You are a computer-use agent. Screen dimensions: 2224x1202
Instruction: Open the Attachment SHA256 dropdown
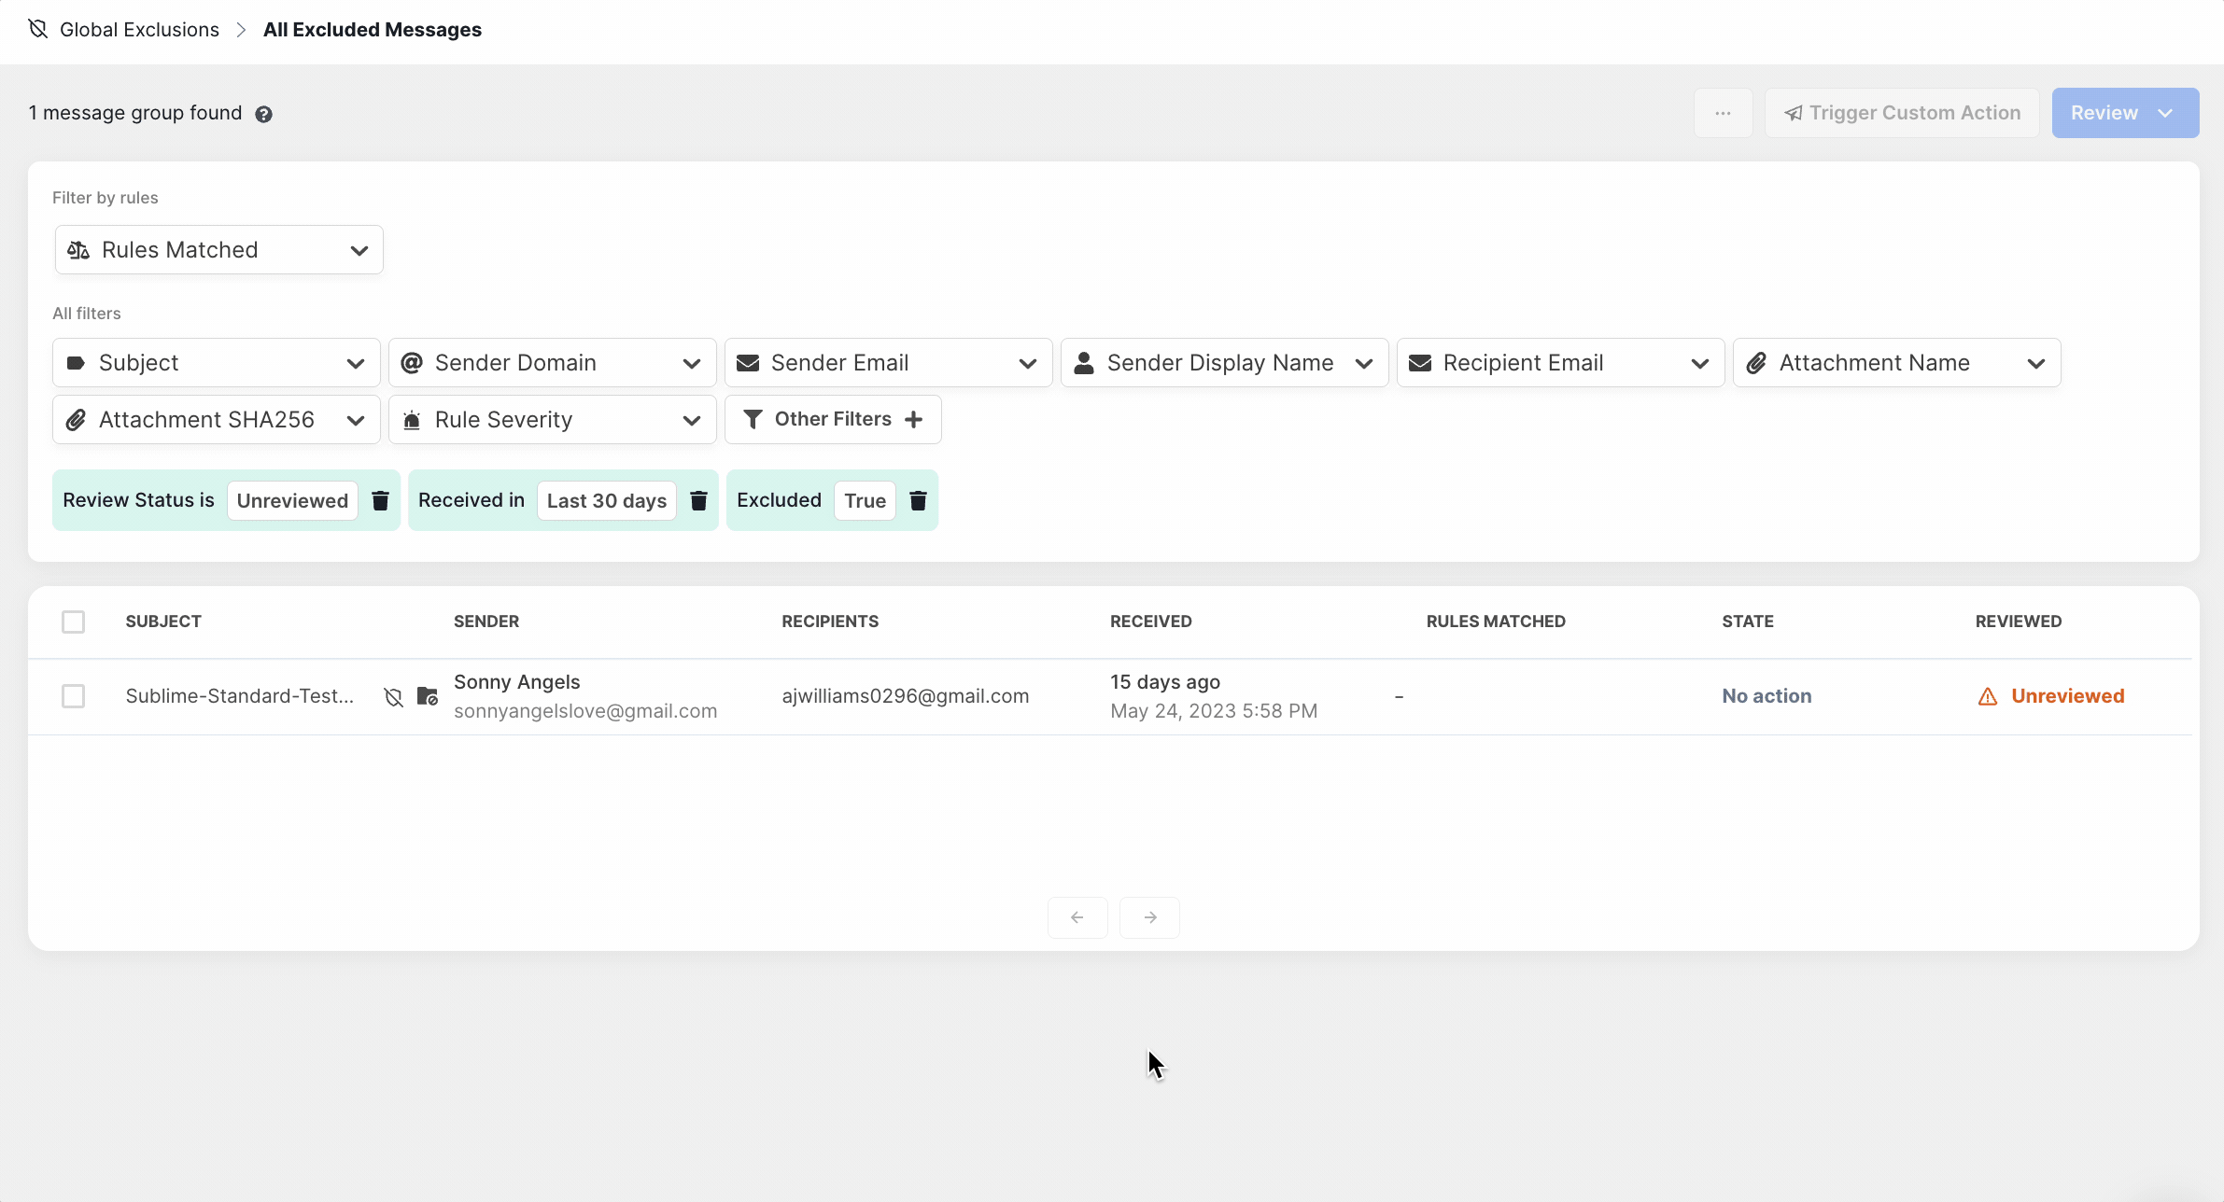pos(216,420)
